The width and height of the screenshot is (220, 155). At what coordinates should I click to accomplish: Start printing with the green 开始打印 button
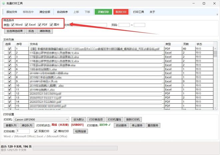click(103, 12)
